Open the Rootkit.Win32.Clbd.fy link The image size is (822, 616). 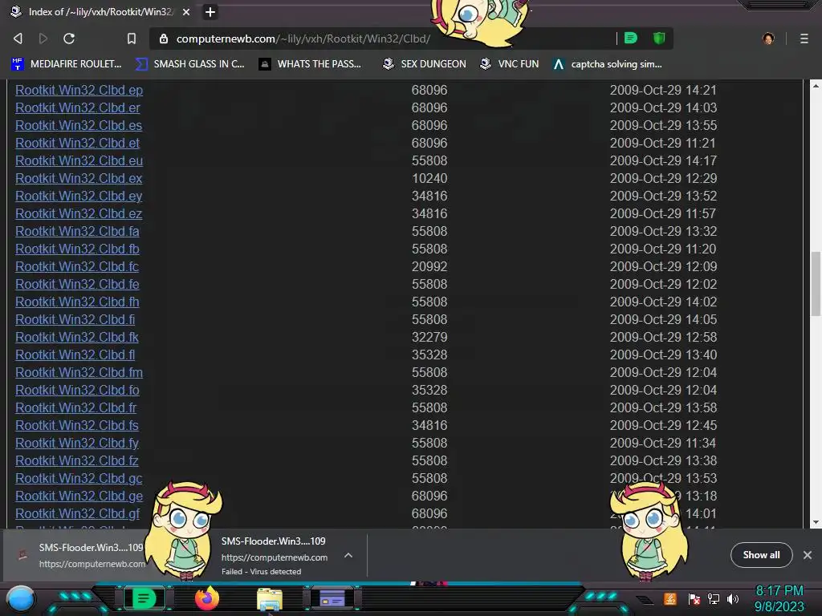[x=77, y=443]
